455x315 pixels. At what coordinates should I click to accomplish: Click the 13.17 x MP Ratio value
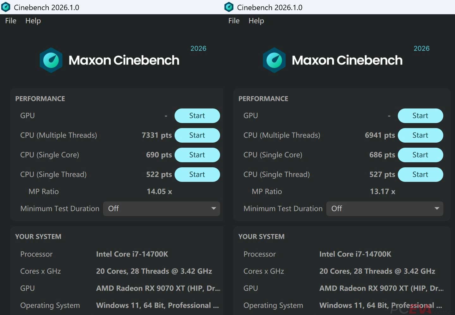tap(383, 192)
